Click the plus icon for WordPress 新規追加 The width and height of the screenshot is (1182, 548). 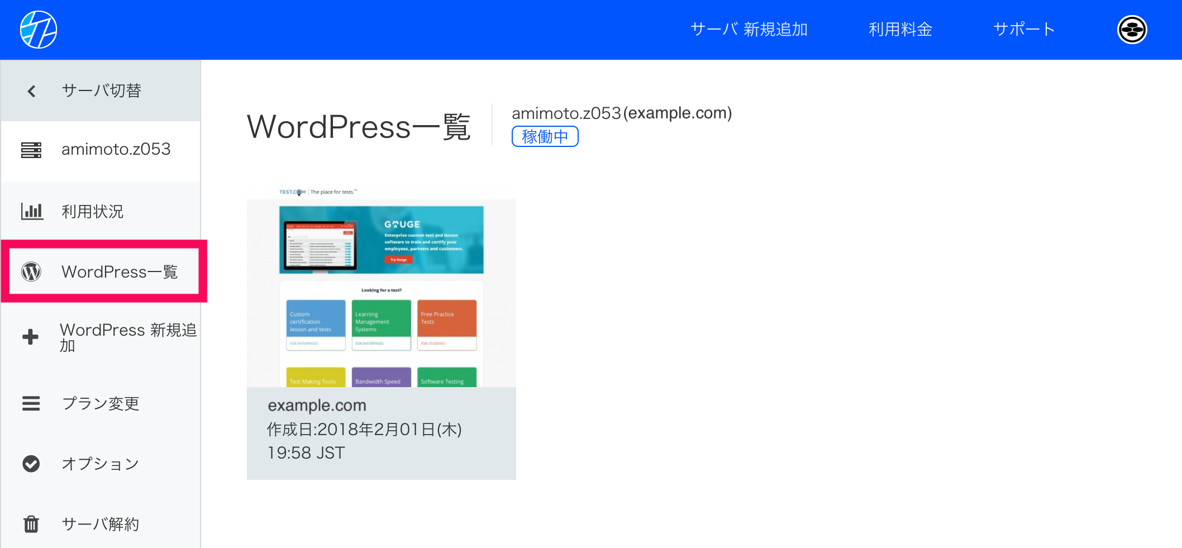(x=30, y=337)
